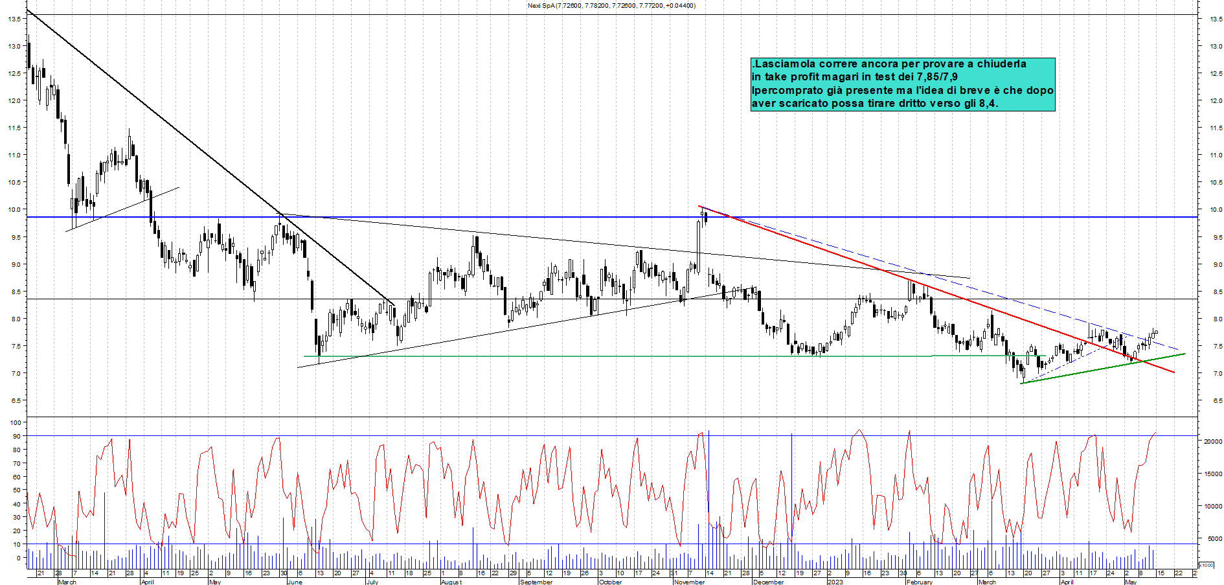Click the note line 'aver scaricato possa tirare dritto verso gli 8,4.'
This screenshot has width=1224, height=585.
(x=875, y=103)
